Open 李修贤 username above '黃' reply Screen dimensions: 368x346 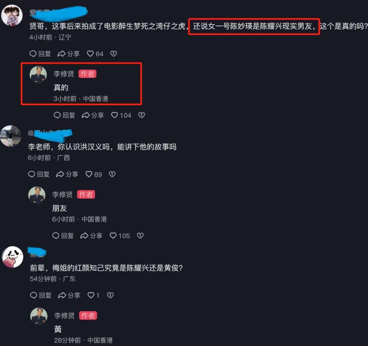click(64, 315)
